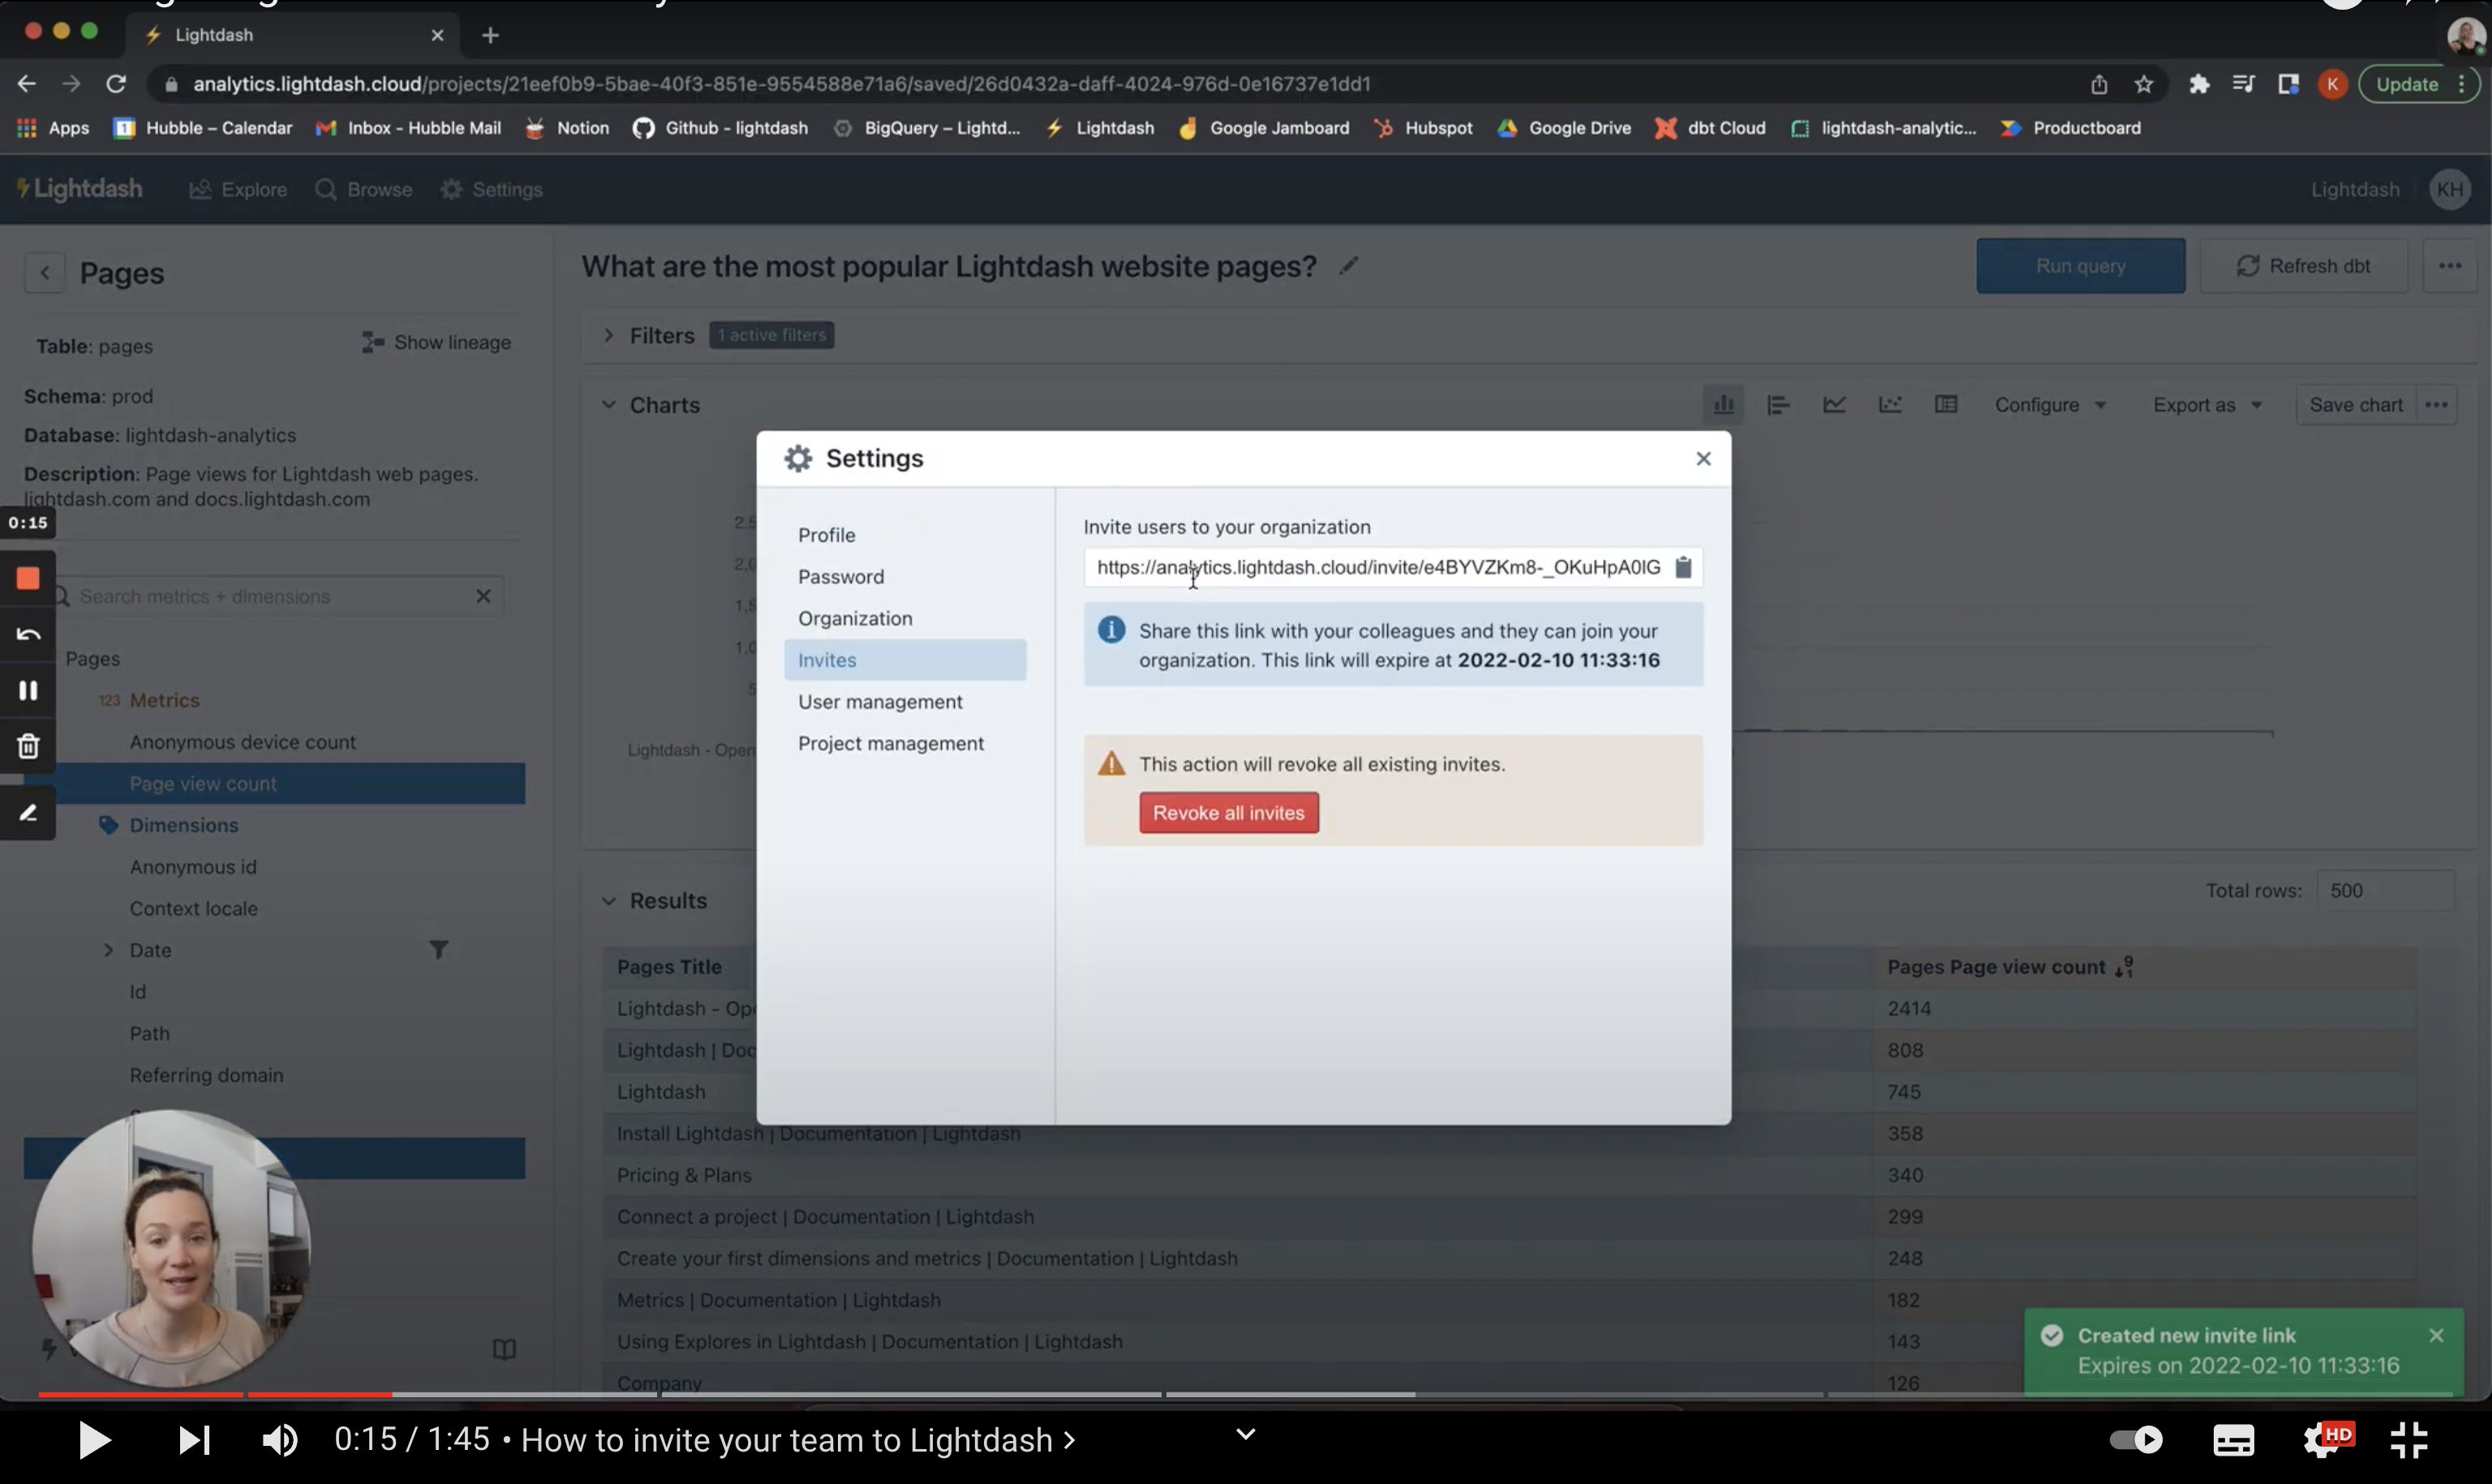
Task: Copy invite link with clipboard icon
Action: (1683, 567)
